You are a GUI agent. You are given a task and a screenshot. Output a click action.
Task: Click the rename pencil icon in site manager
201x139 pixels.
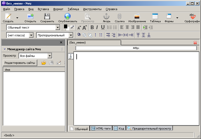tap(59, 63)
